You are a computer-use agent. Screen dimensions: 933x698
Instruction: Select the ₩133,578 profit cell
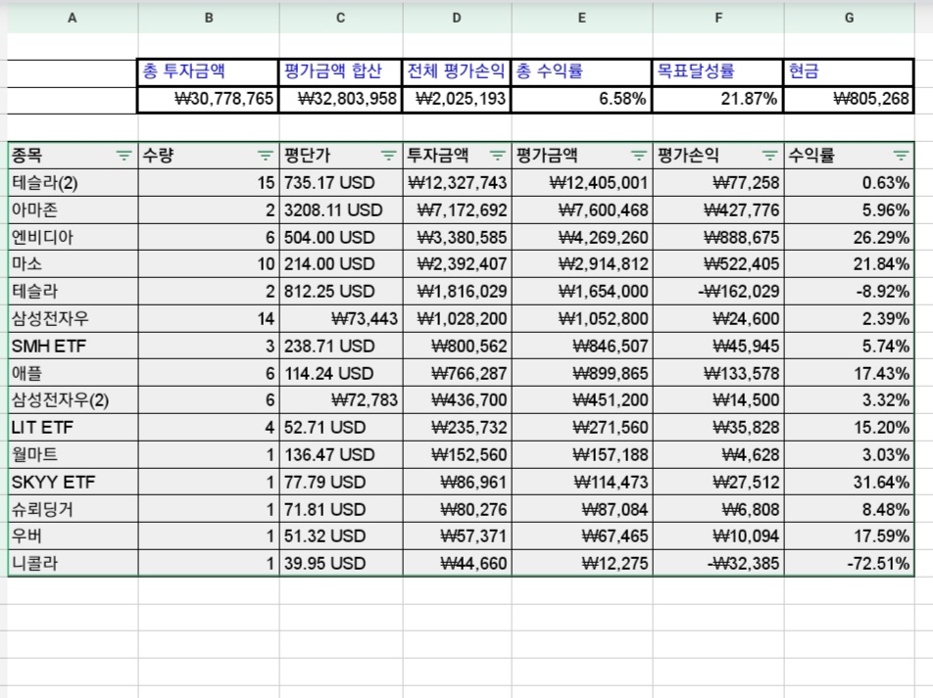[x=718, y=373]
